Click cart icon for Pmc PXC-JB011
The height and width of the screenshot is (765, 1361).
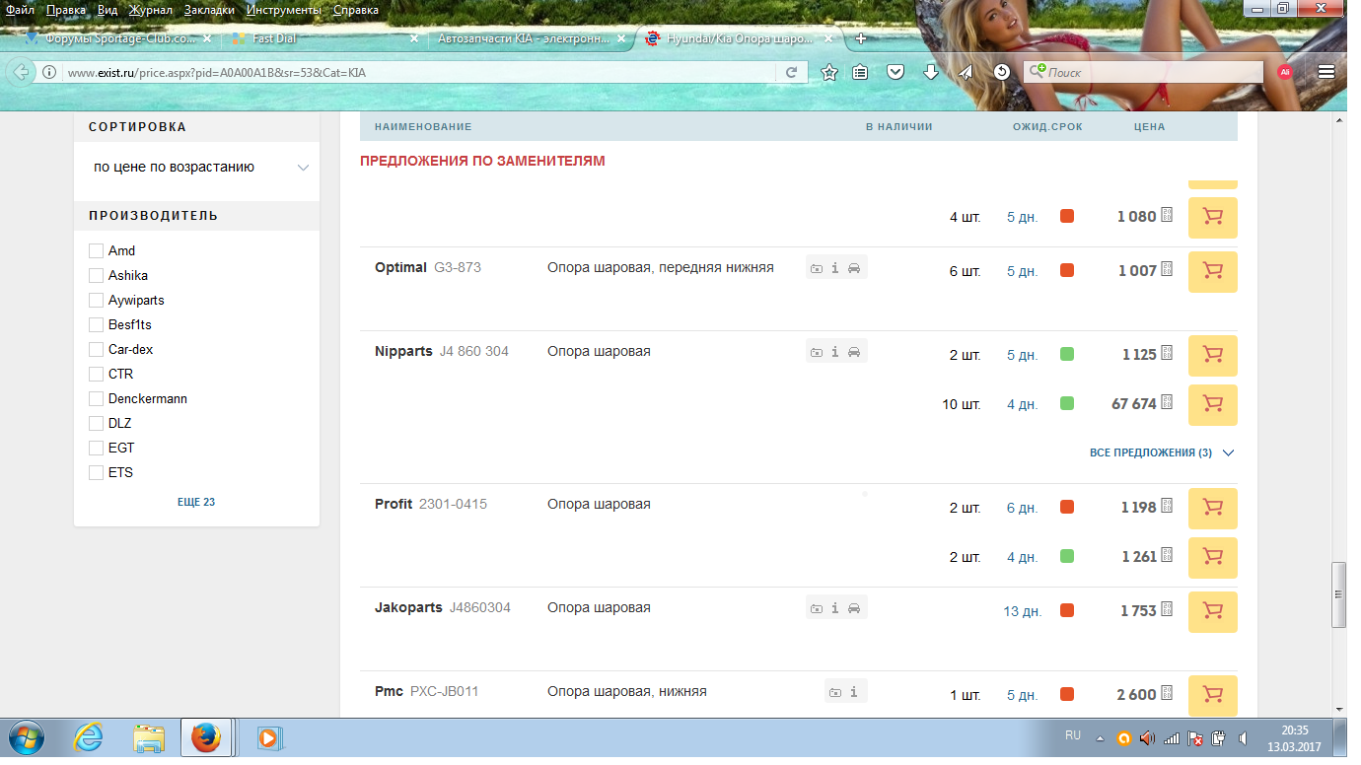(1212, 695)
